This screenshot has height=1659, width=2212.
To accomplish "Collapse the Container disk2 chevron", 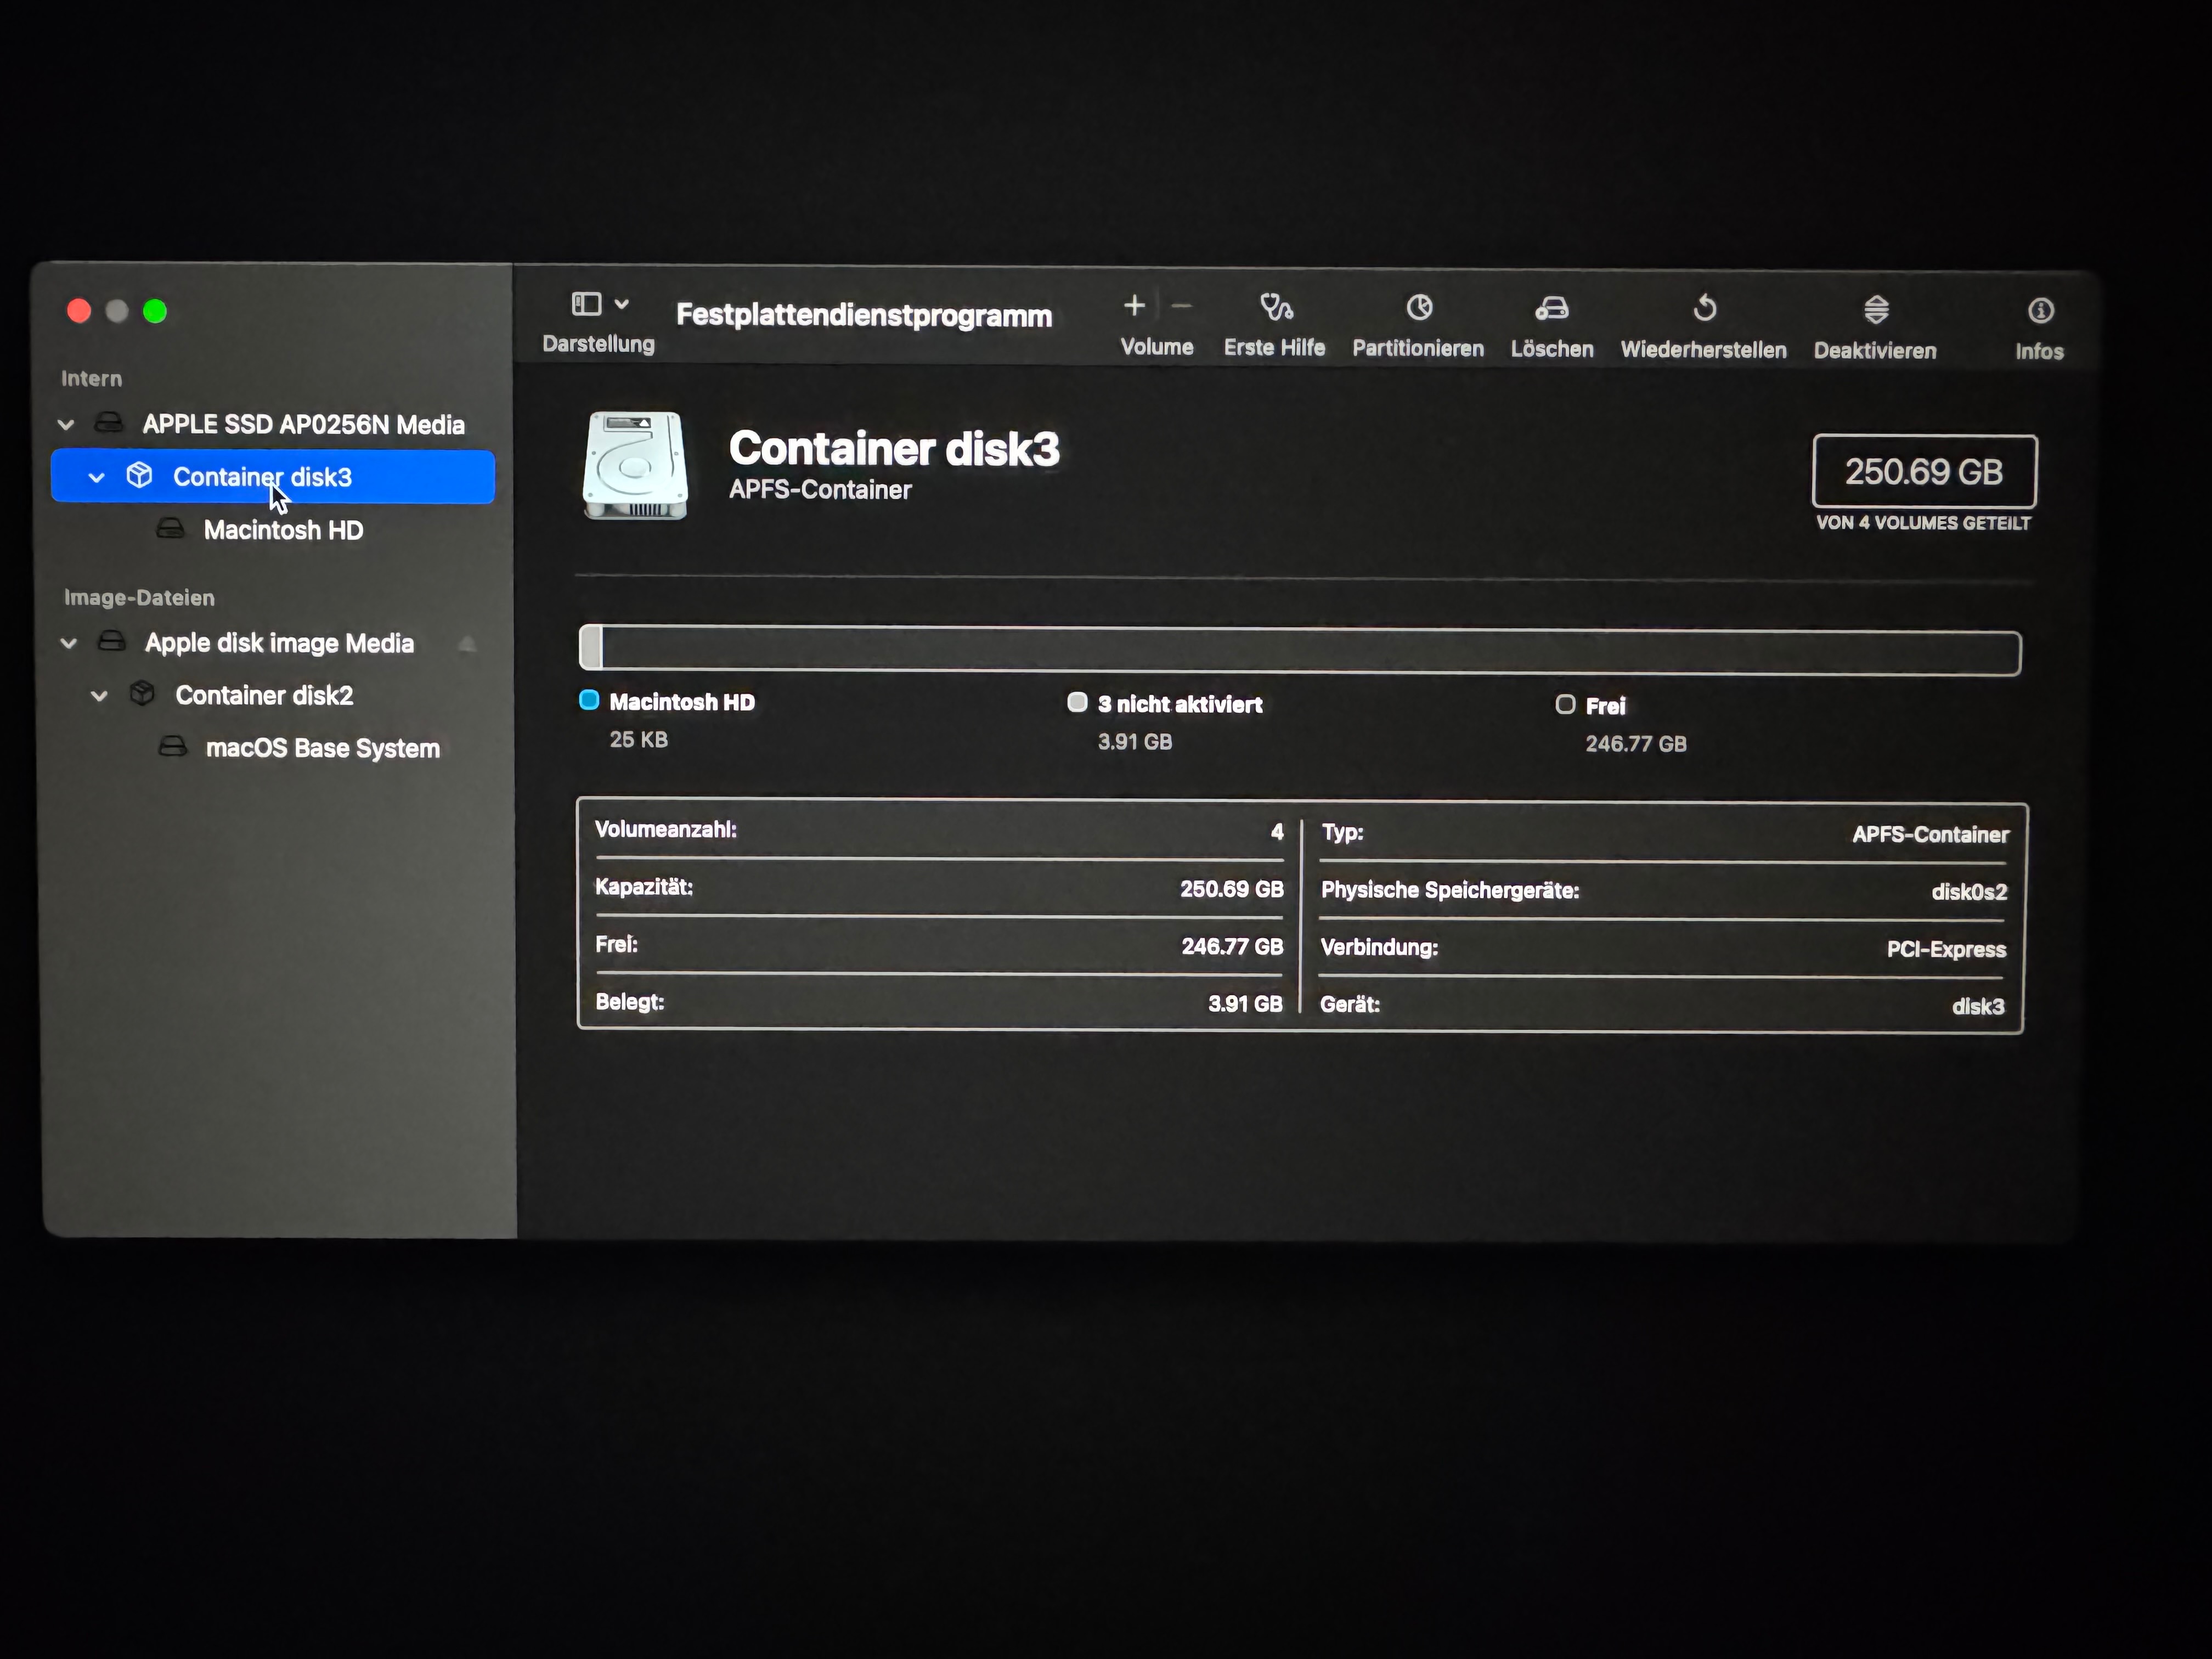I will [x=99, y=695].
